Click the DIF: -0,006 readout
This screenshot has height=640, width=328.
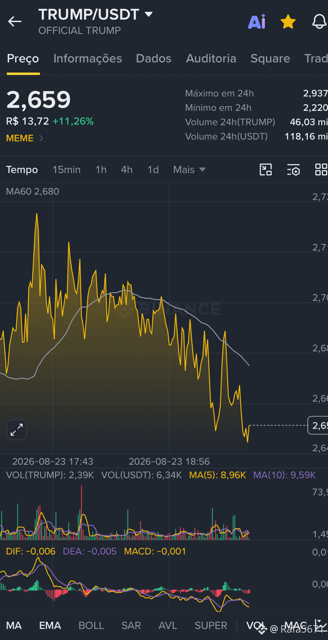tap(31, 551)
